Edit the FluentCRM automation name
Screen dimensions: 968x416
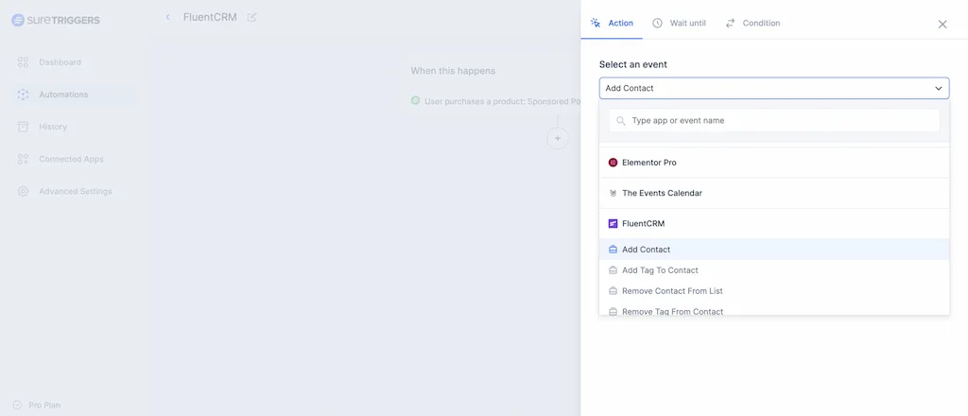click(x=251, y=17)
